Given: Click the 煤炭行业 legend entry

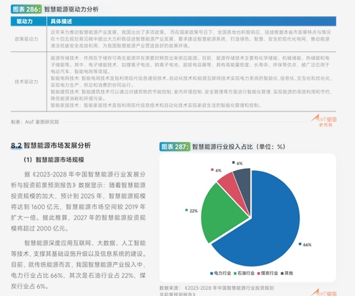Looking at the screenshot, I should pos(268,273).
